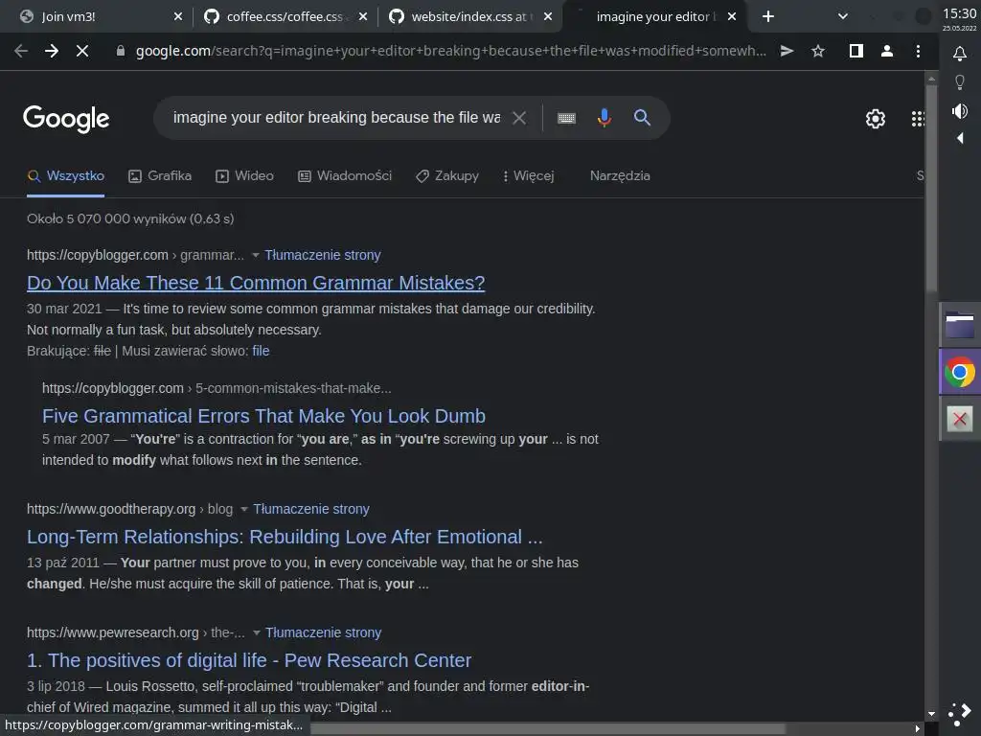This screenshot has height=736, width=981.
Task: Open the on-screen keyboard input tool
Action: click(566, 118)
